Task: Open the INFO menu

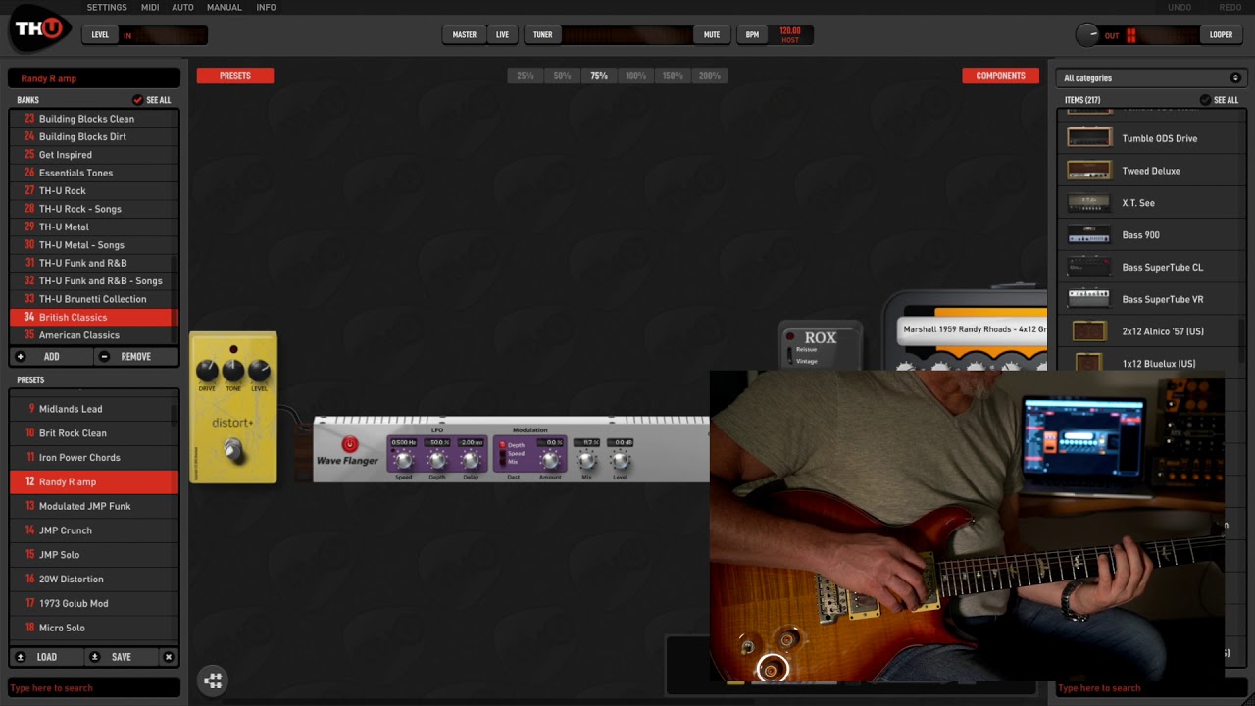Action: click(x=266, y=7)
